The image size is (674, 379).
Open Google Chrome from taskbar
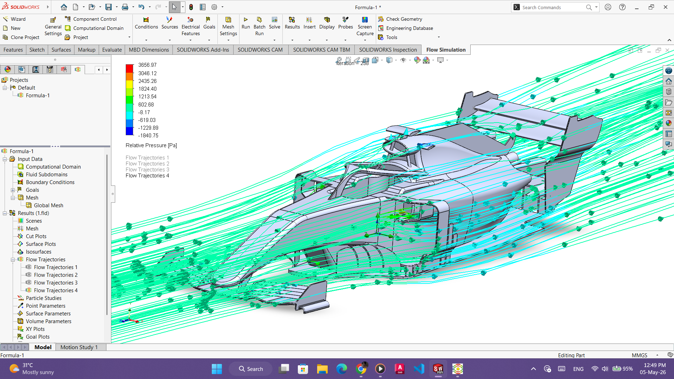[361, 369]
